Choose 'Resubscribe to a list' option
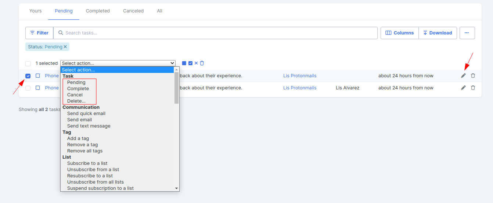This screenshot has height=203, width=493. click(x=90, y=176)
